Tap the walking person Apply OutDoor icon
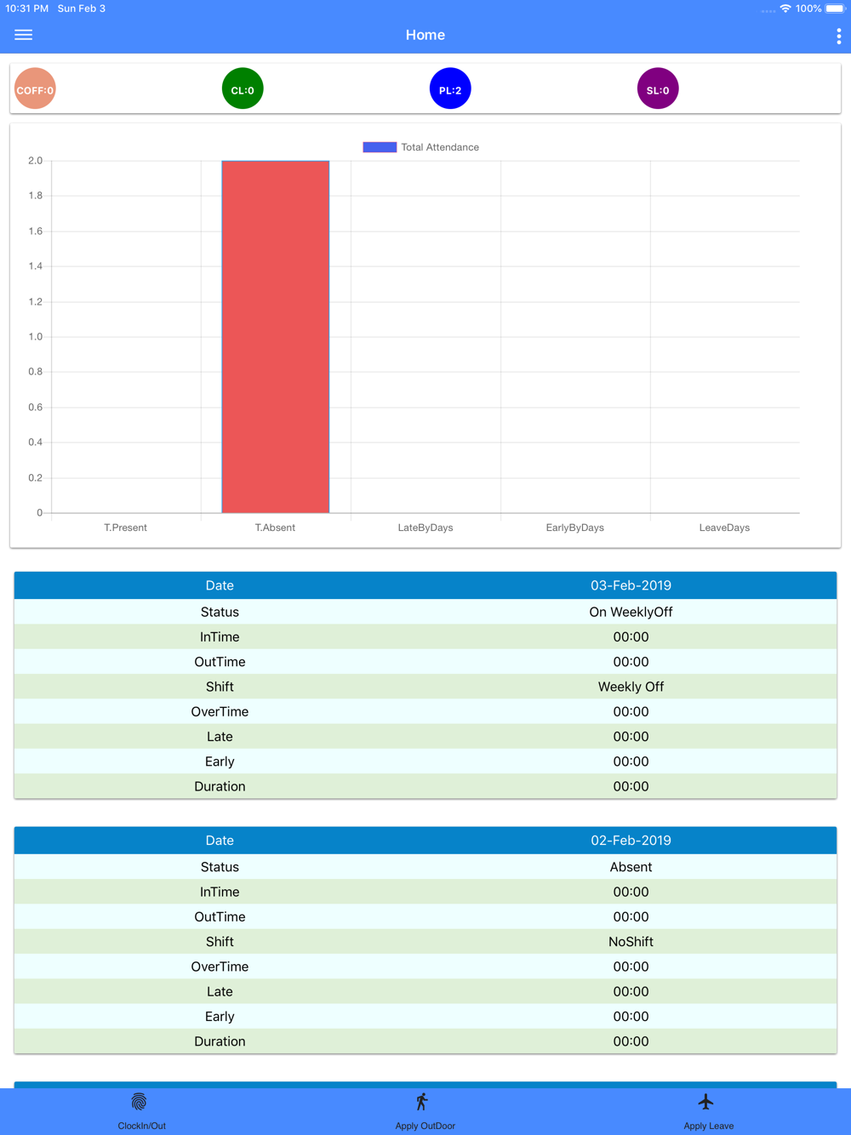851x1135 pixels. [x=422, y=1103]
